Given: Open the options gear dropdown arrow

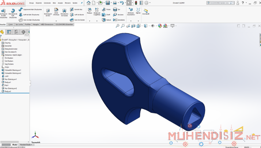Looking at the screenshot, I should (150, 3).
